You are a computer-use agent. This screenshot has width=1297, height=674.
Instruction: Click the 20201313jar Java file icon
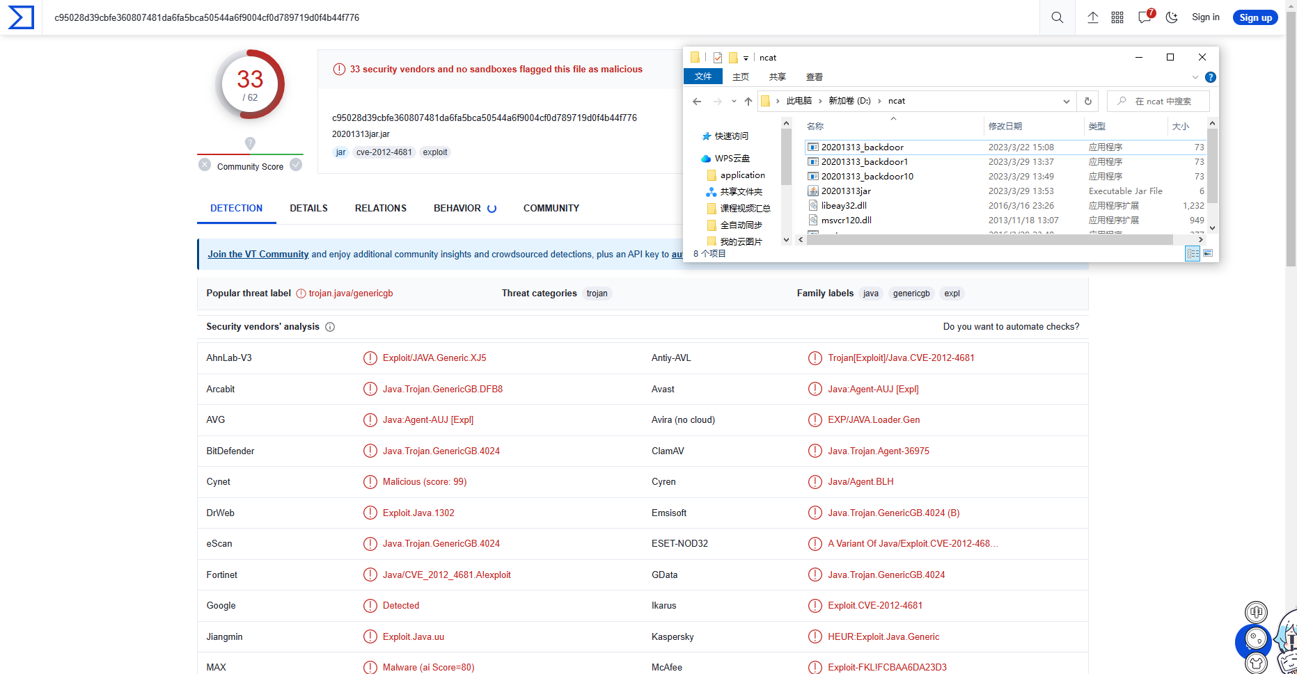click(812, 191)
